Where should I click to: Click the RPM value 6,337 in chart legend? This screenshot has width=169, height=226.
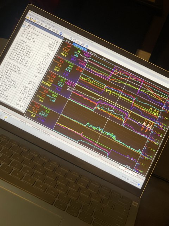pyautogui.click(x=65, y=50)
